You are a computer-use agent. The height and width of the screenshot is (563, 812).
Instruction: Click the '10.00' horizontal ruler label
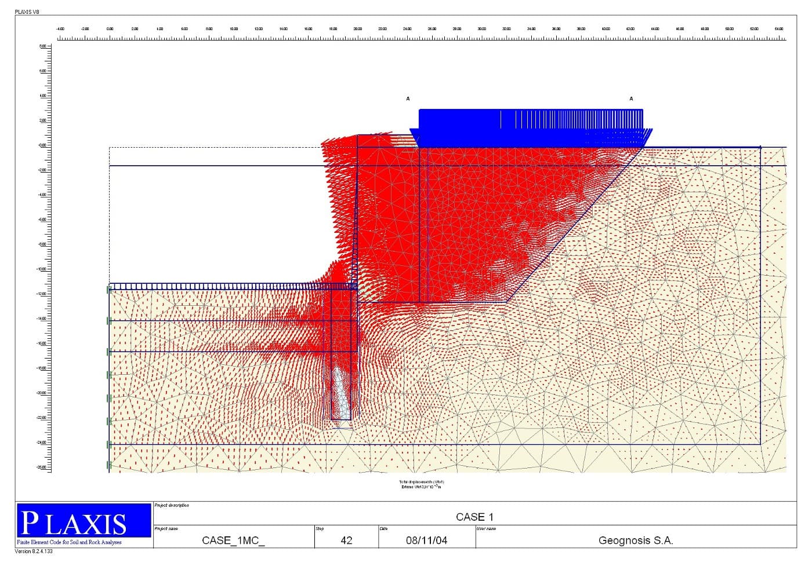234,28
